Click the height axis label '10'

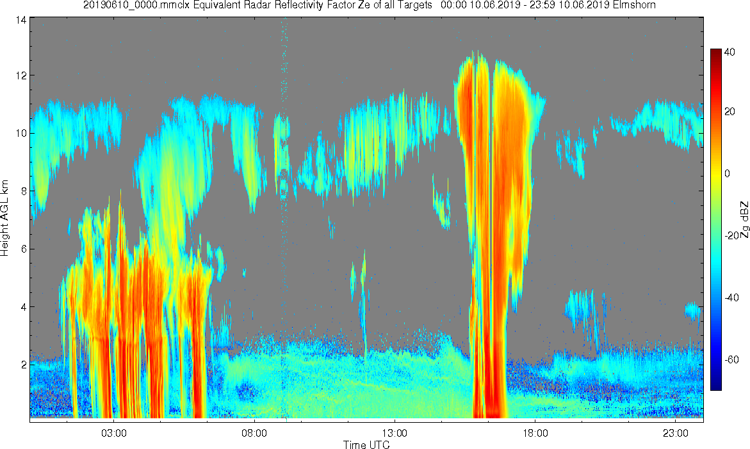coord(20,133)
